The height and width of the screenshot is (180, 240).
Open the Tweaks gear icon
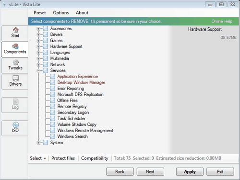pos(15,62)
